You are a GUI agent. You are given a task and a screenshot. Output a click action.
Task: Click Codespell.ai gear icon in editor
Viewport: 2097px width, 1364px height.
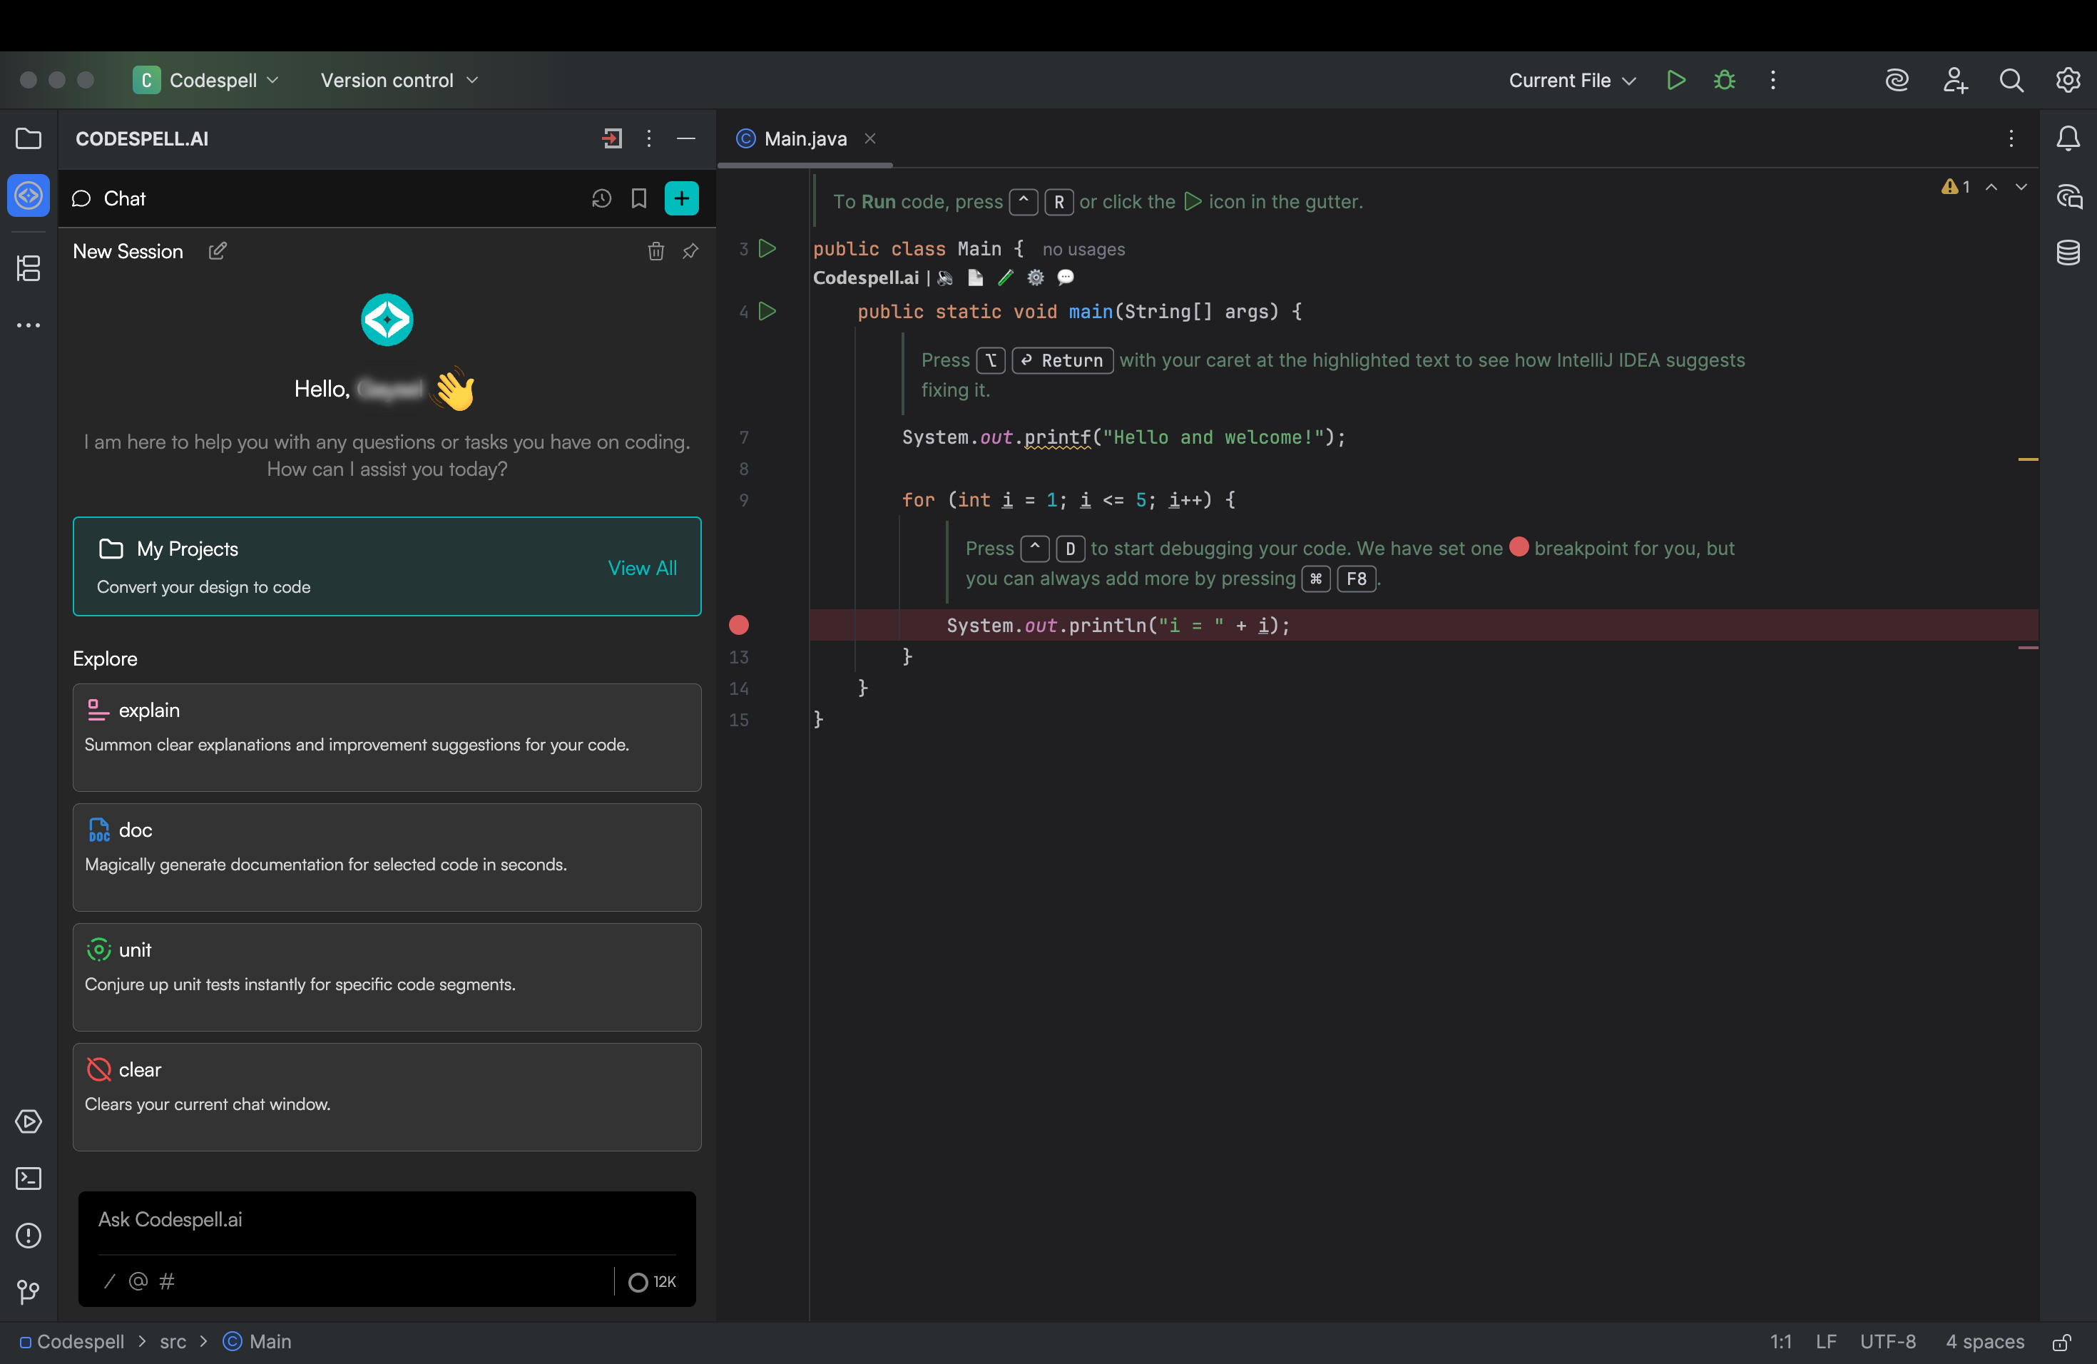1035,278
